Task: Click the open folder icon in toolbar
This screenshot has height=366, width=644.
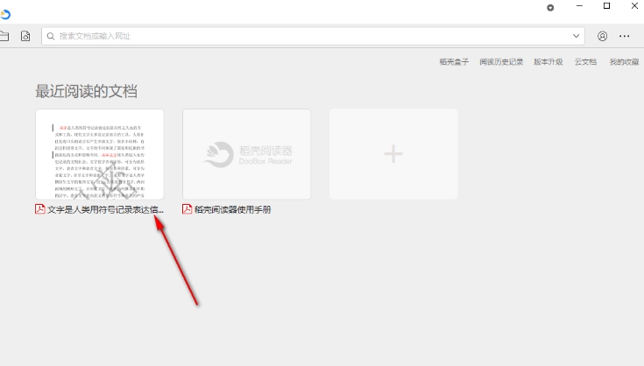Action: [x=4, y=37]
